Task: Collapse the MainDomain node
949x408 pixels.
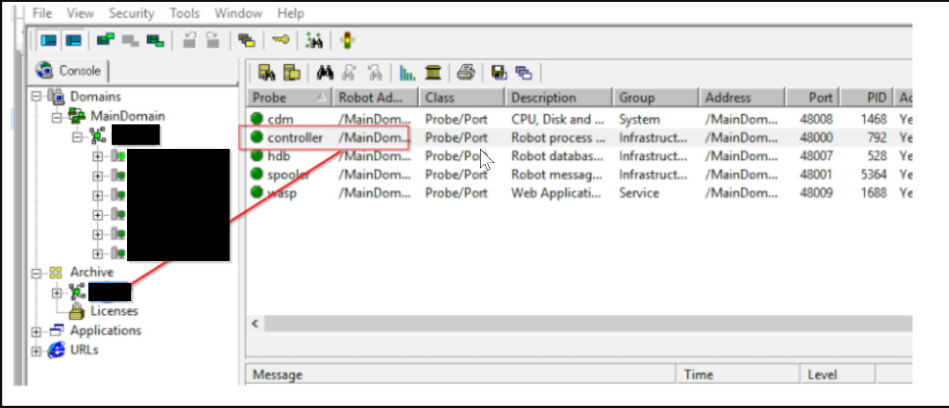Action: [x=57, y=117]
